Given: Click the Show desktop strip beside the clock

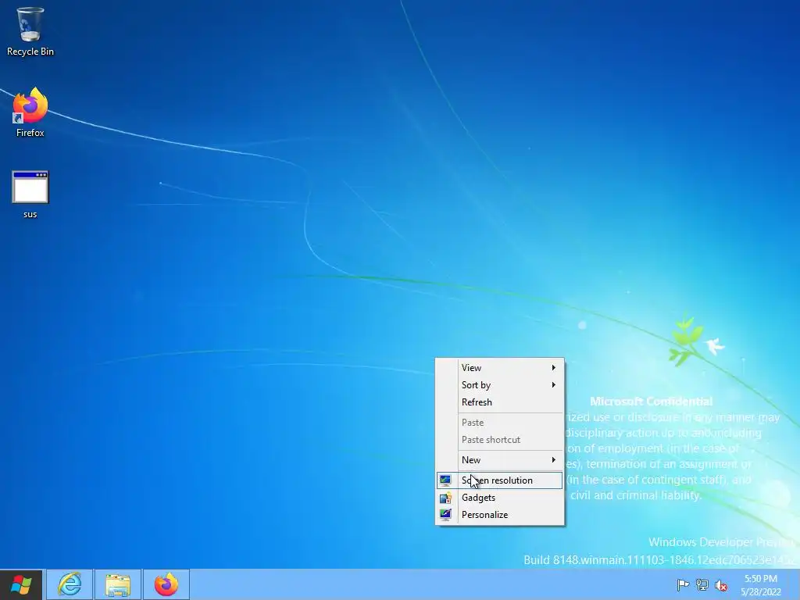Looking at the screenshot, I should click(795, 584).
